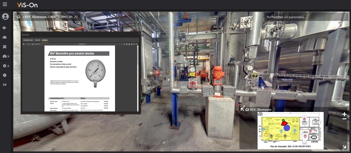351x153 pixels.
Task: Zoom in the minimap with the plus button
Action: 344,114
